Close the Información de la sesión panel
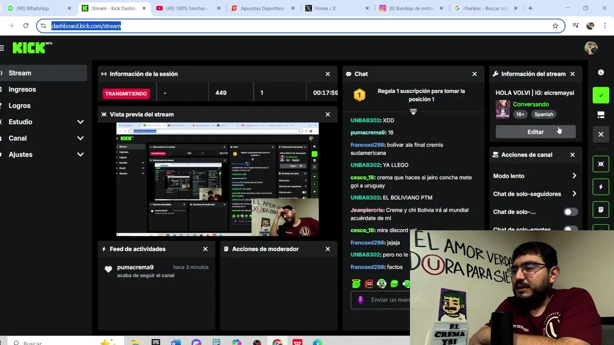Viewport: 614px width, 345px height. point(328,74)
